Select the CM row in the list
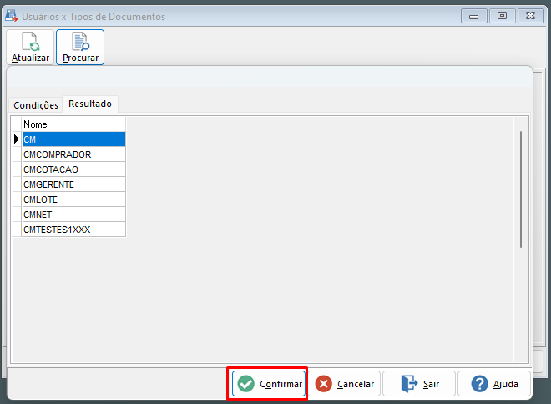 tap(73, 139)
